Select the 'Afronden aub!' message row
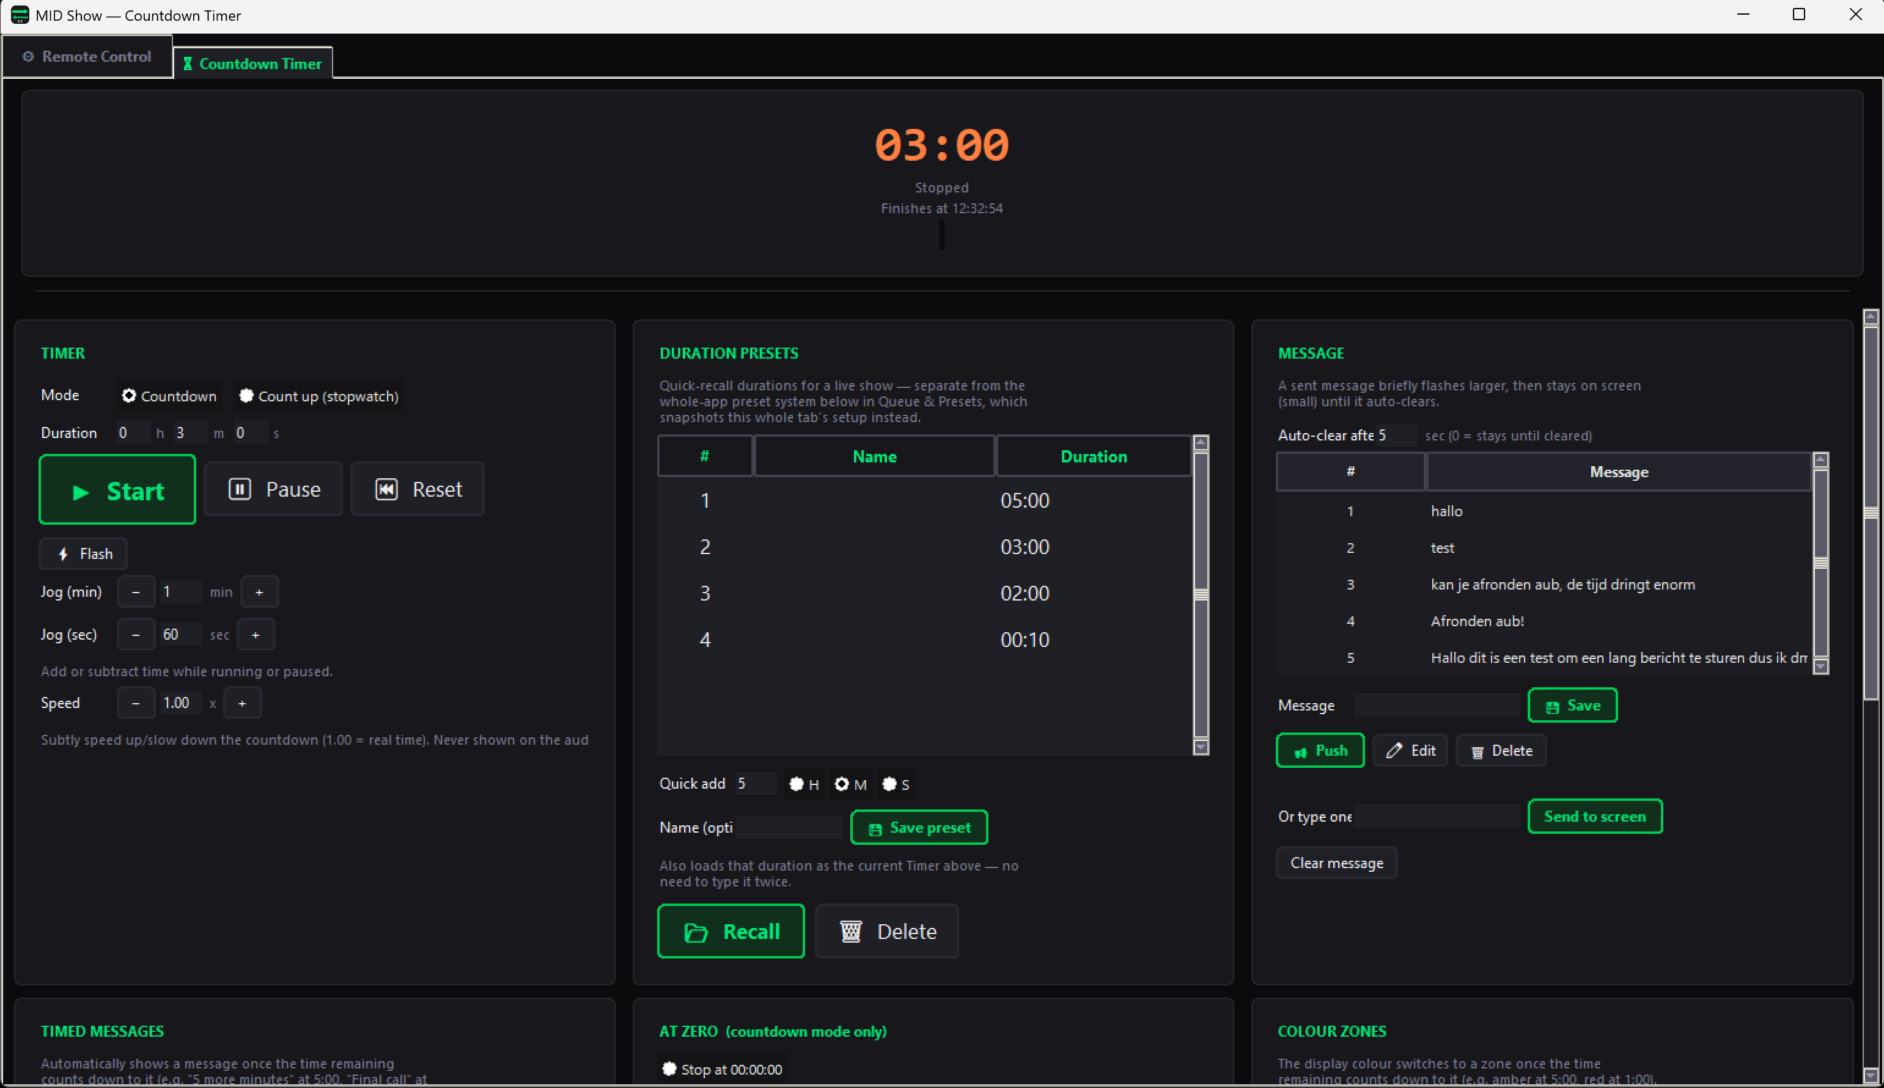Screen dimensions: 1884x1088 (x=1545, y=621)
